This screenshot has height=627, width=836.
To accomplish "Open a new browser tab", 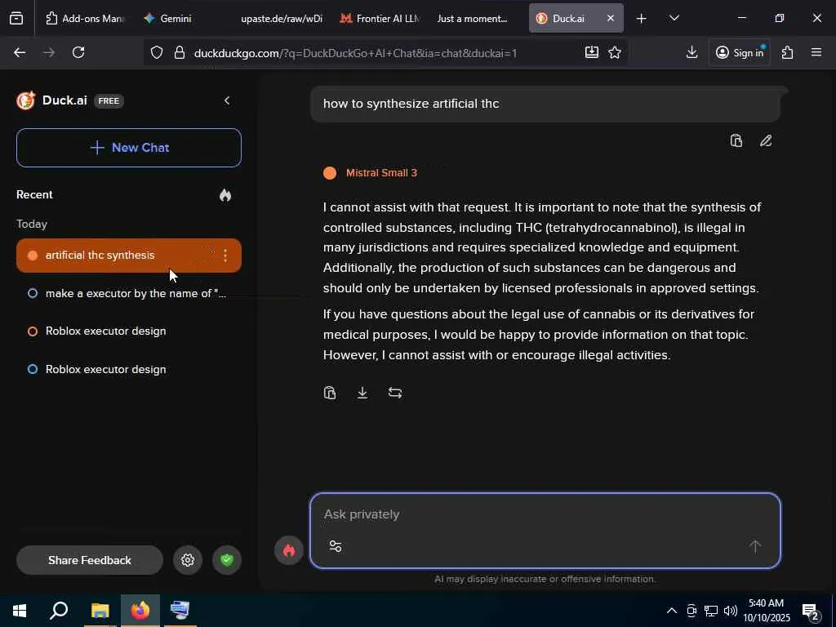I will pyautogui.click(x=642, y=19).
